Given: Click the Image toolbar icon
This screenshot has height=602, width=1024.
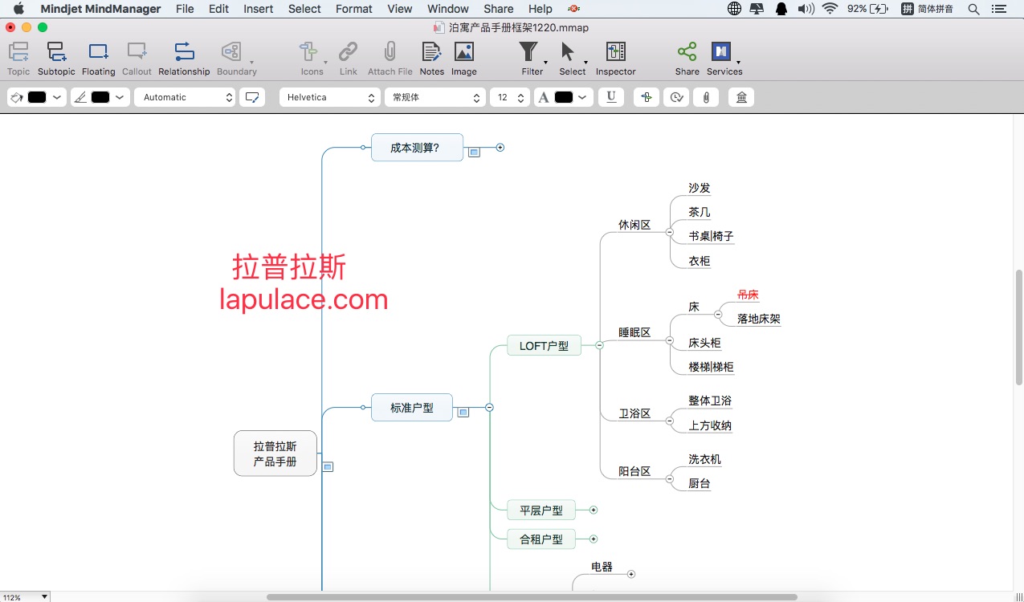Looking at the screenshot, I should coord(463,52).
